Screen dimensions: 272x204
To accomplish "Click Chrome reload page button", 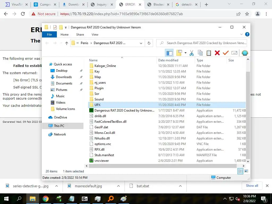I will (x=23, y=14).
